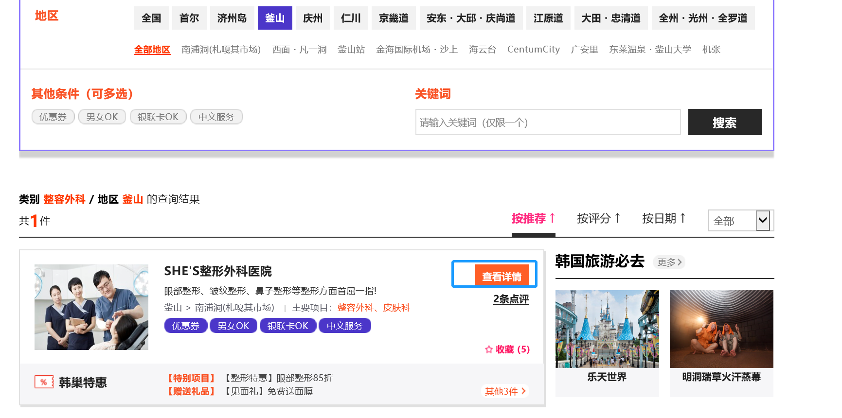
Task: Open the 乐天世界 thumbnail image
Action: pos(607,329)
